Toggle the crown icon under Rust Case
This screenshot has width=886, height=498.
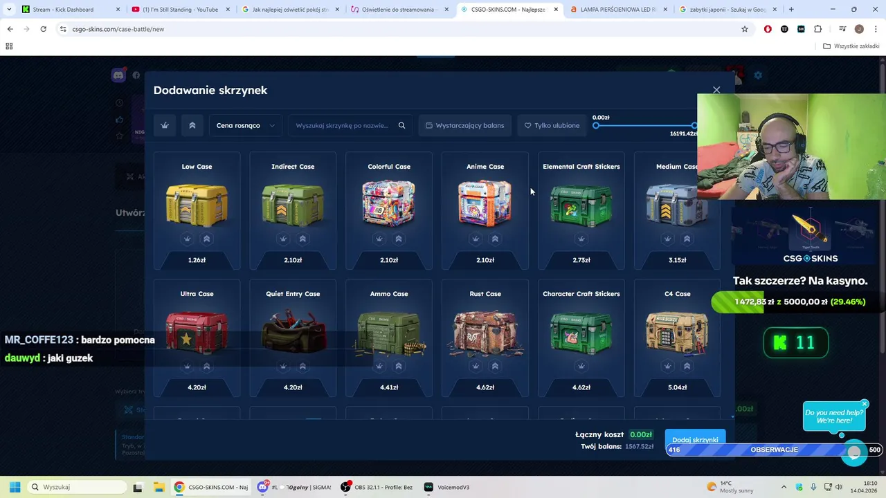click(476, 366)
